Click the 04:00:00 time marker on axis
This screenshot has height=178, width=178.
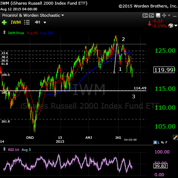click(130, 140)
